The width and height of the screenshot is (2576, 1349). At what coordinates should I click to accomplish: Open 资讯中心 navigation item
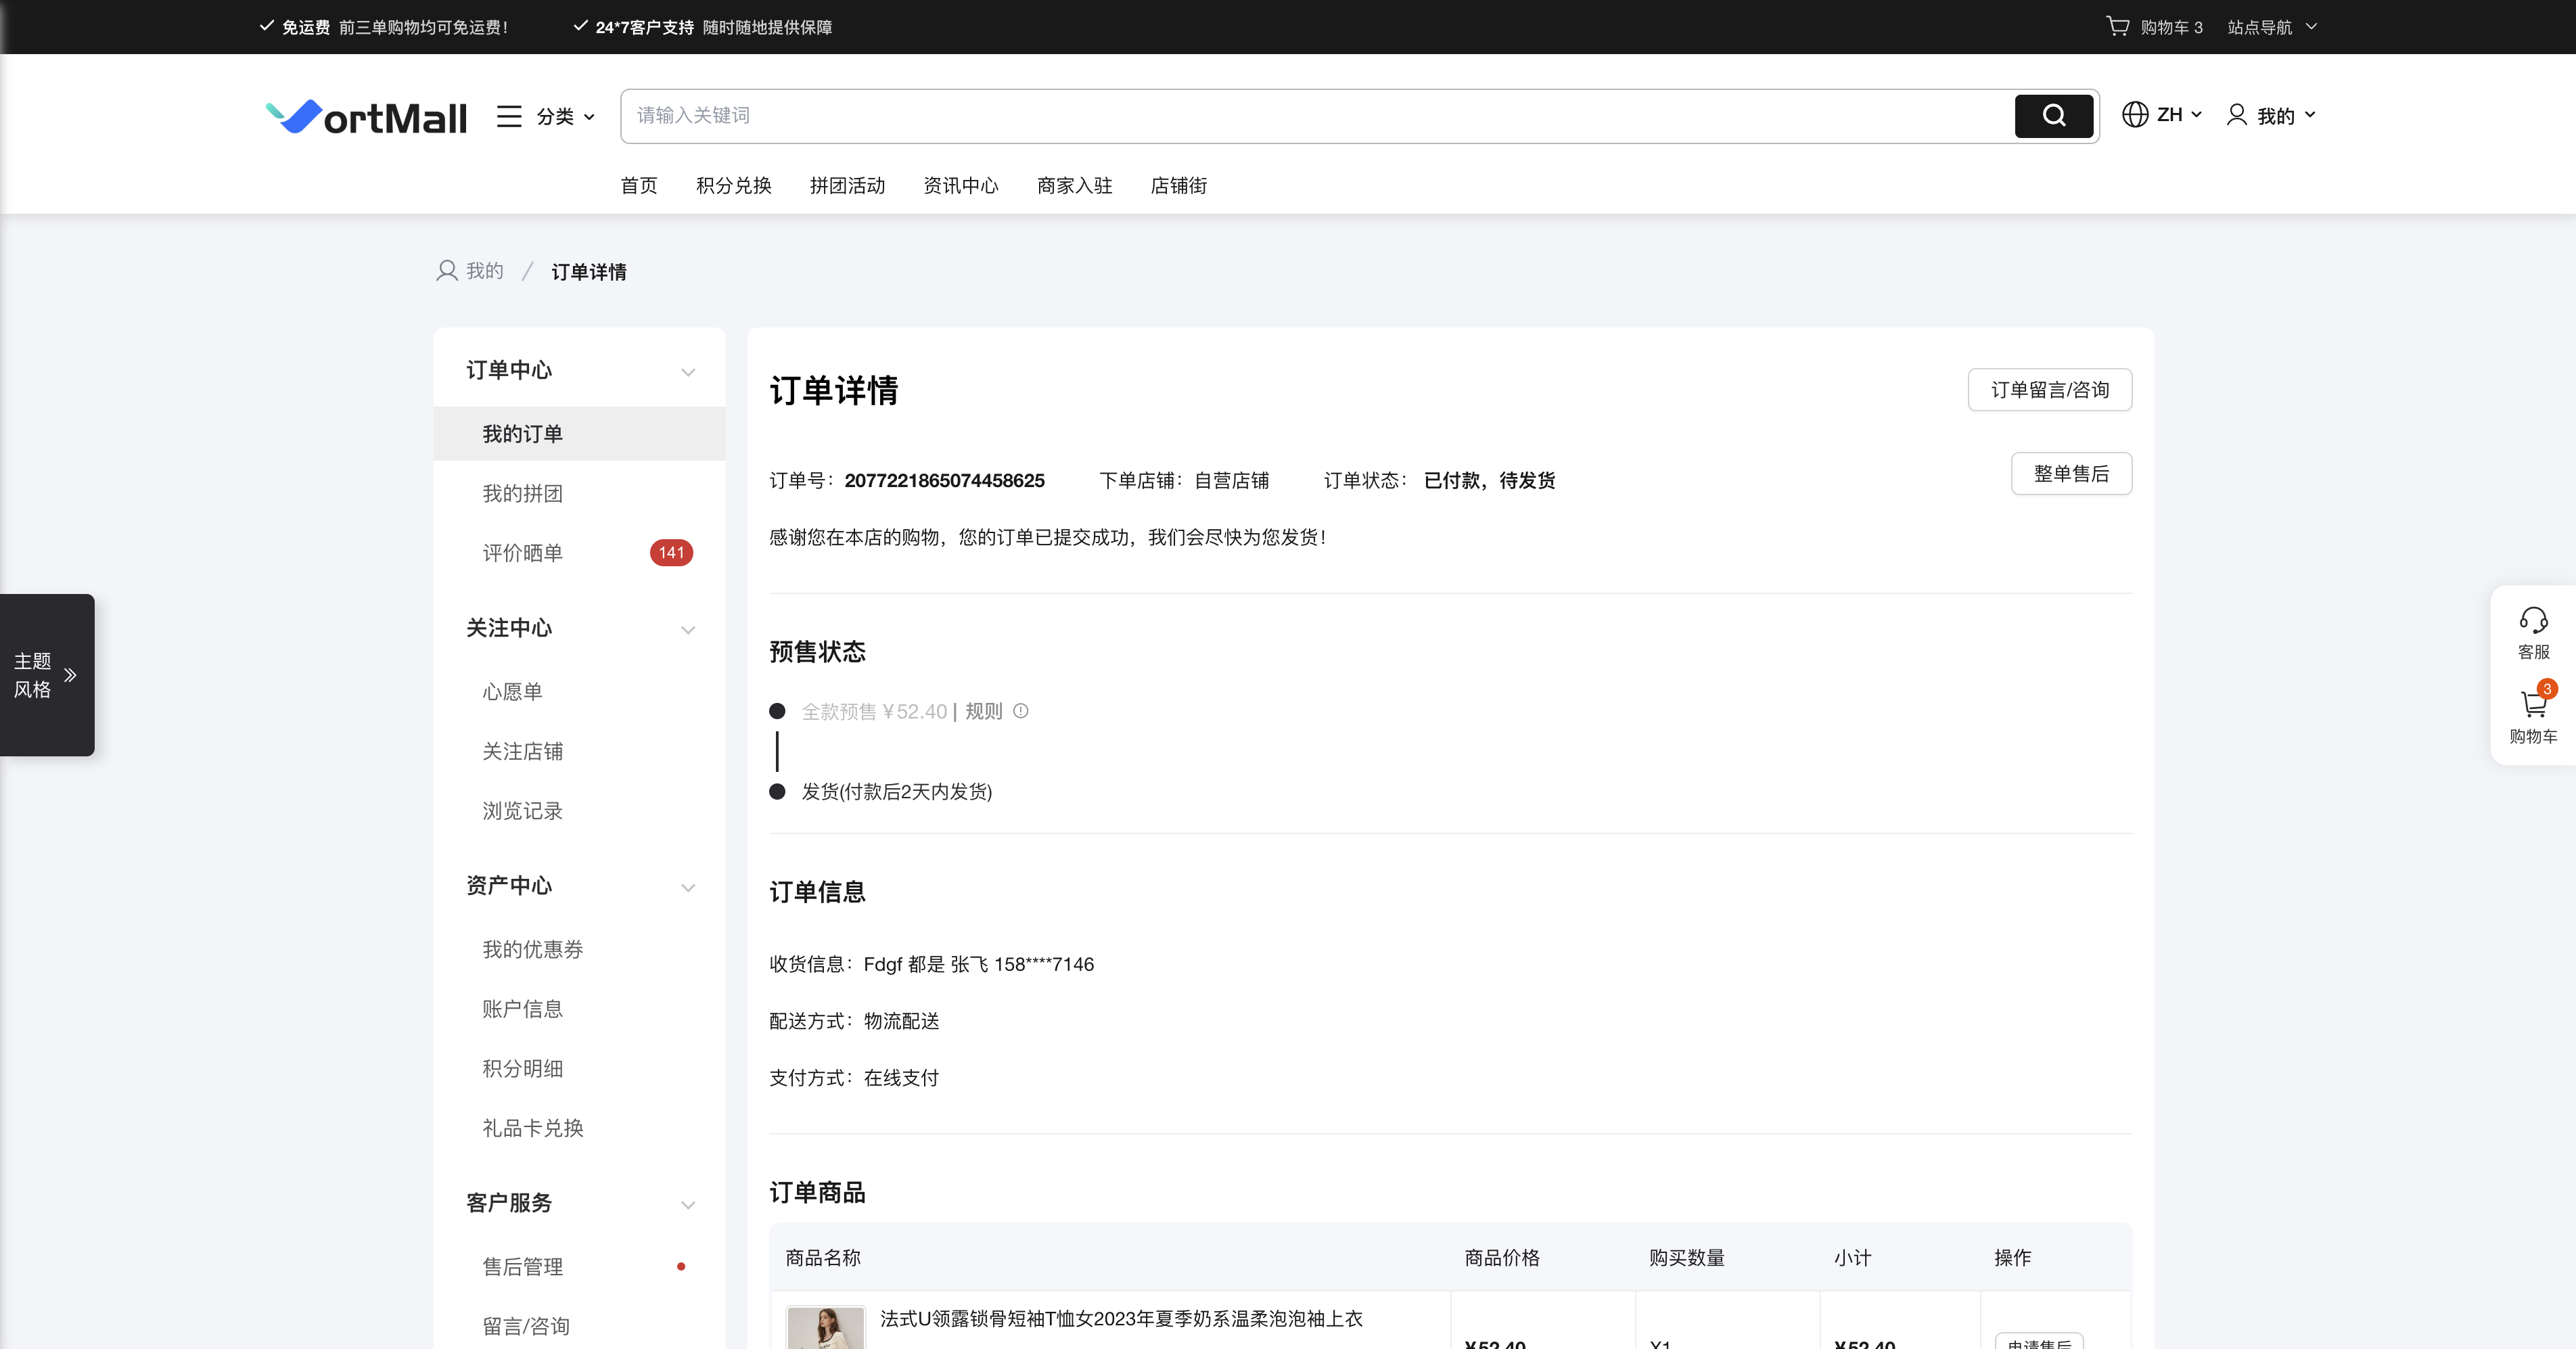tap(961, 185)
